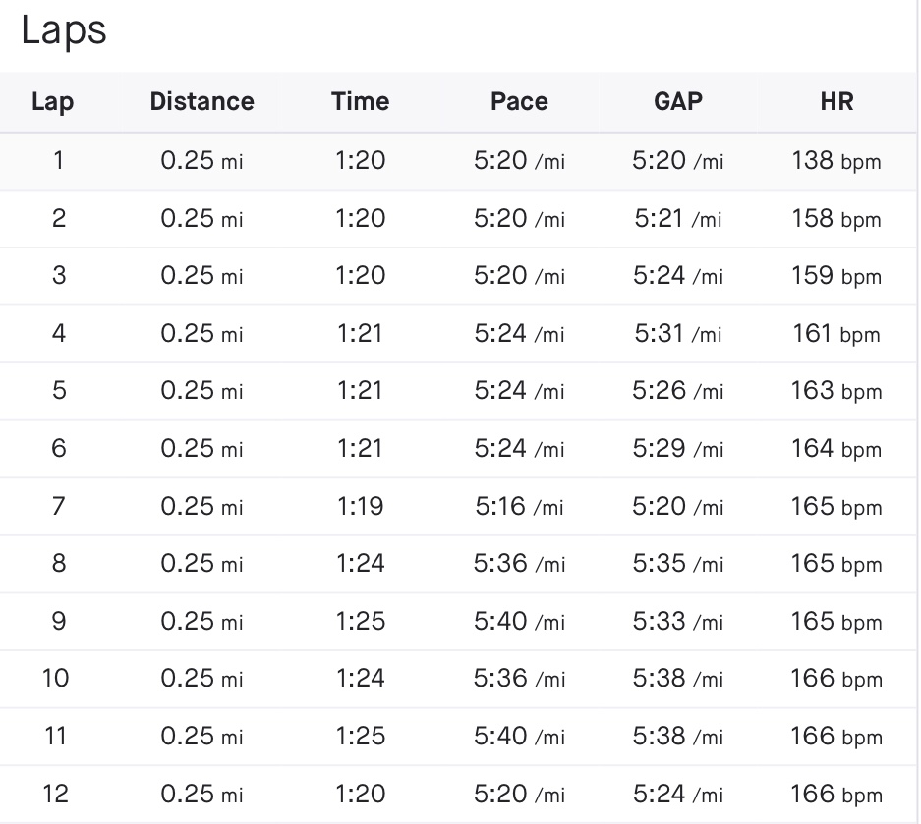Screen dimensions: 921x824
Task: Select lap 11 row number
Action: pos(55,736)
